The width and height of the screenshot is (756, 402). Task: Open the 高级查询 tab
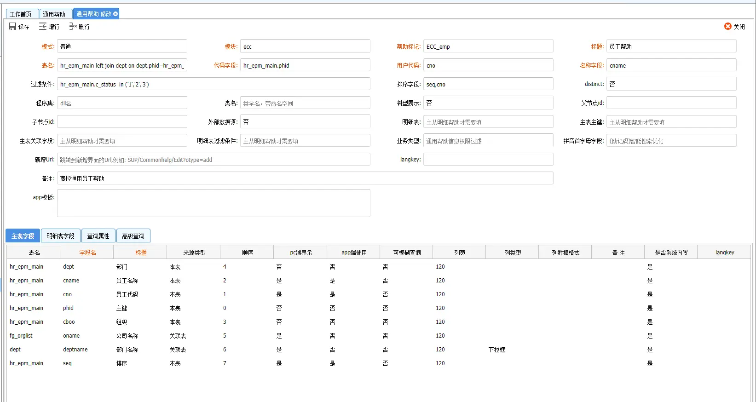(x=133, y=235)
